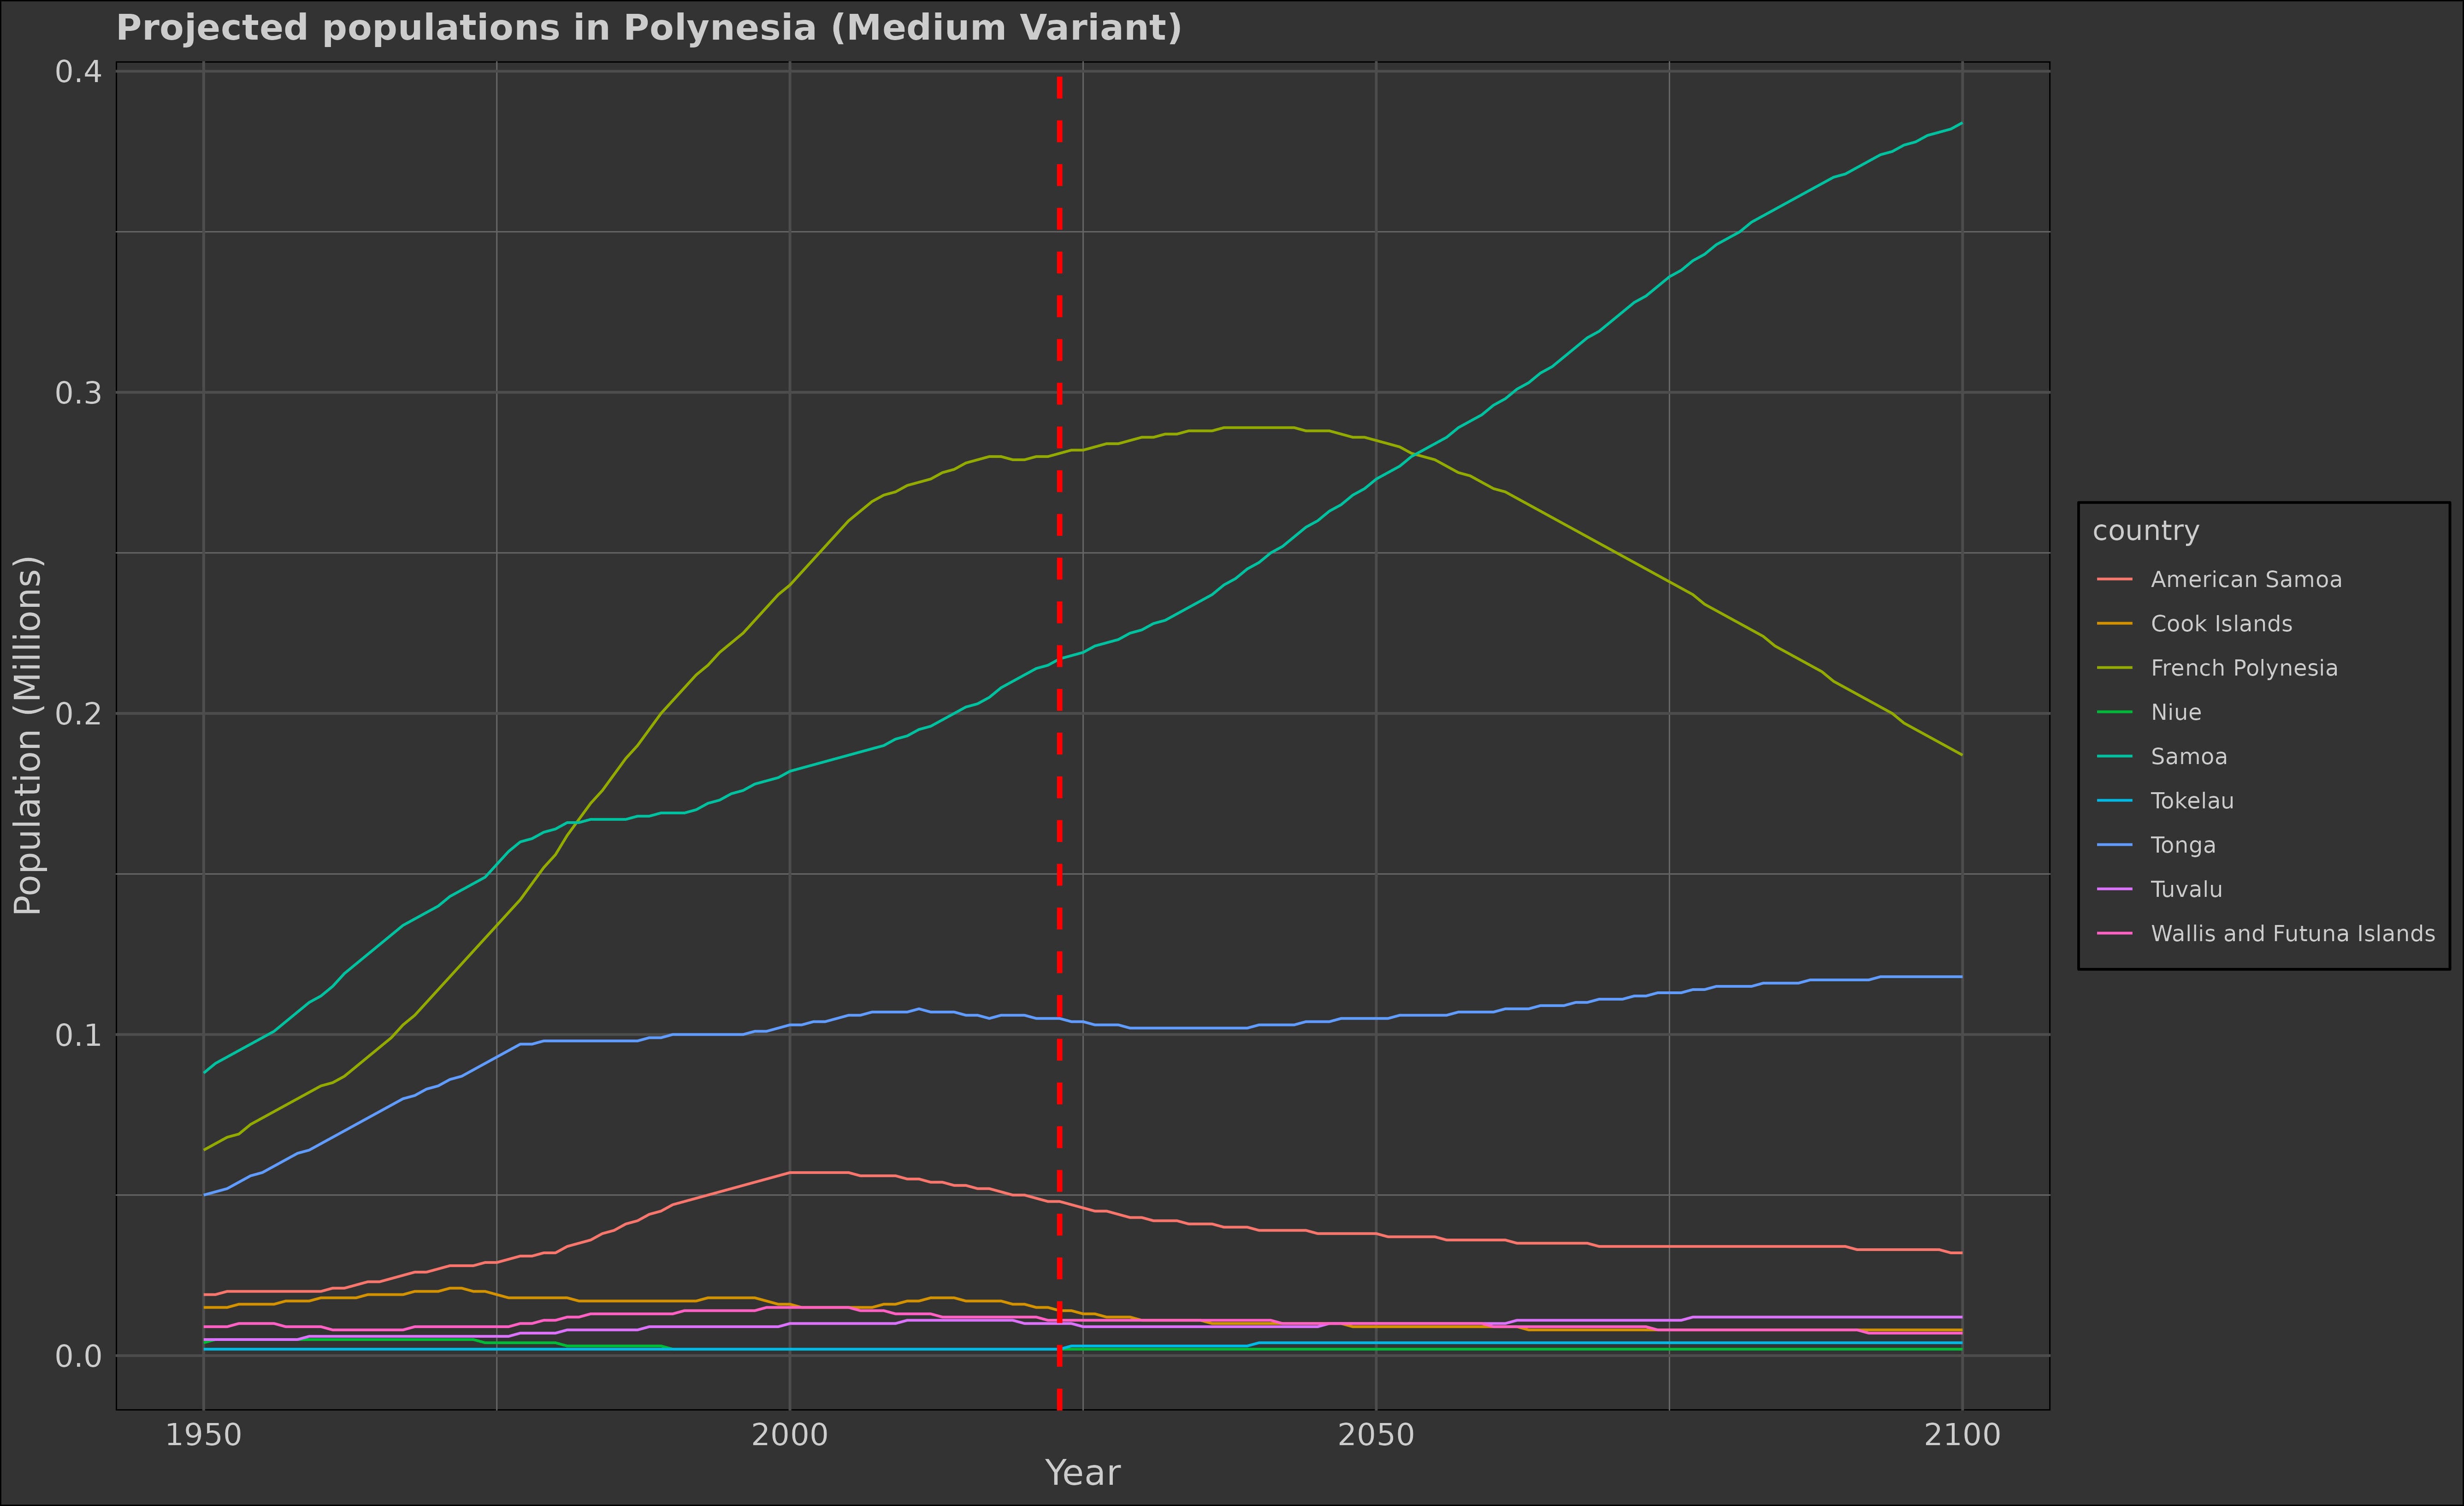Click the 'Year' x-axis label
The image size is (2464, 1506).
click(x=1082, y=1473)
